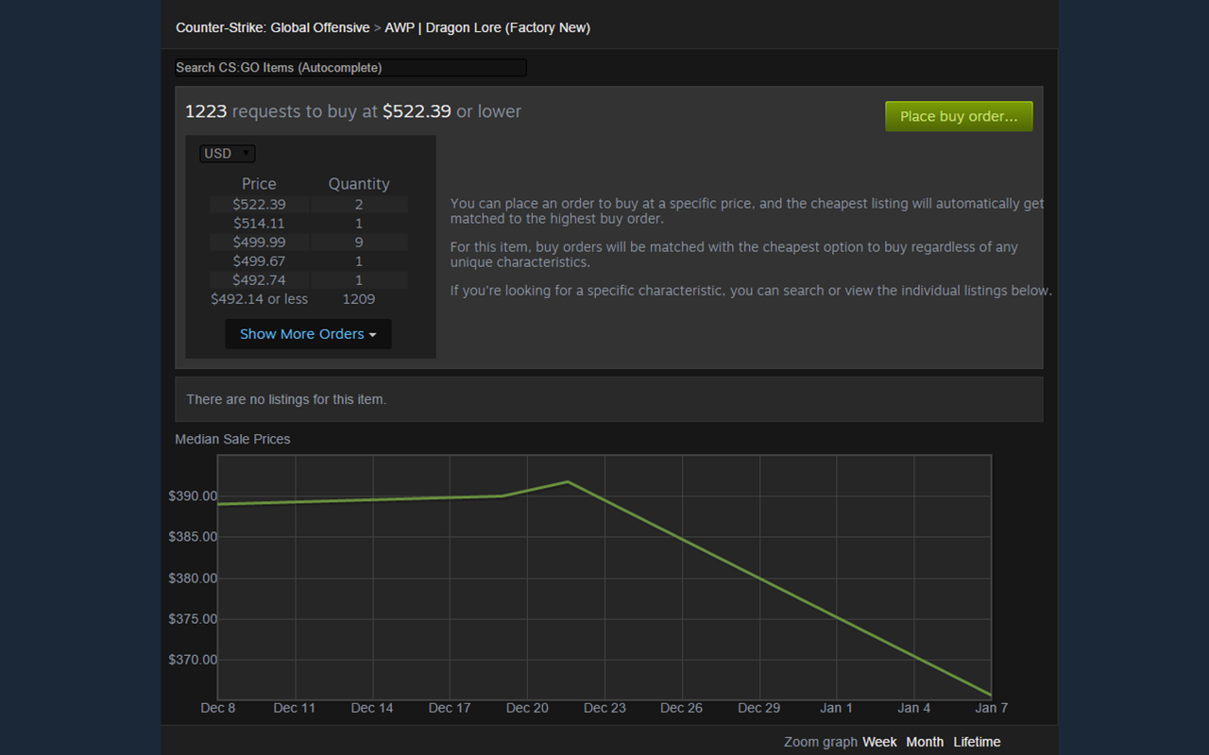1209x755 pixels.
Task: Zoom graph to Week
Action: click(x=879, y=742)
